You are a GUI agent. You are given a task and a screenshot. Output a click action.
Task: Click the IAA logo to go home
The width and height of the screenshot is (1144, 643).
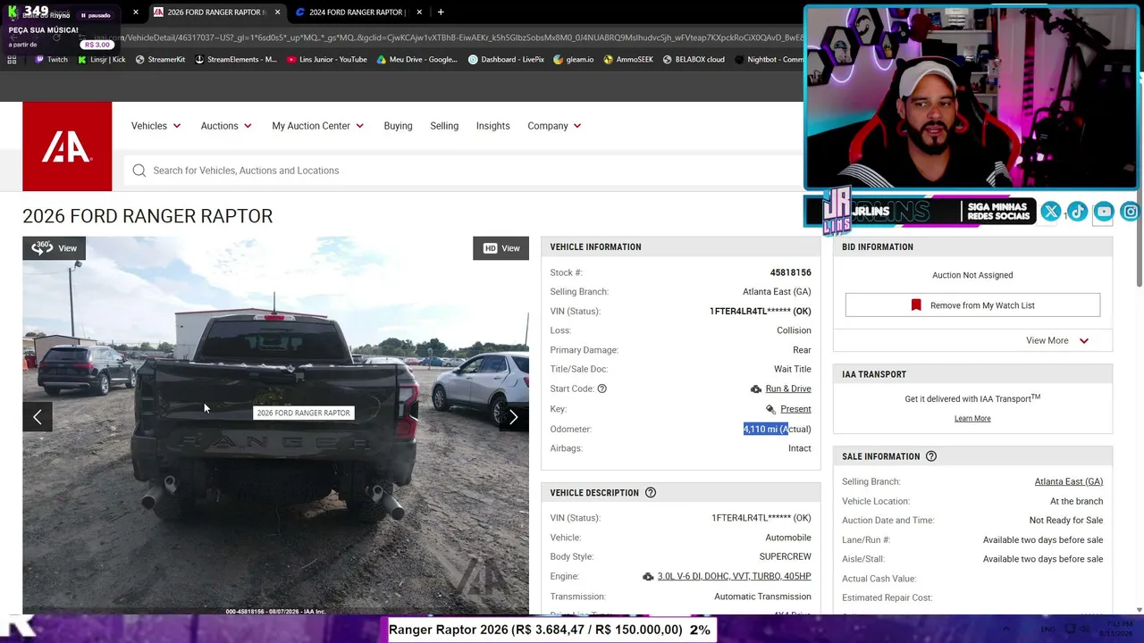coord(67,146)
